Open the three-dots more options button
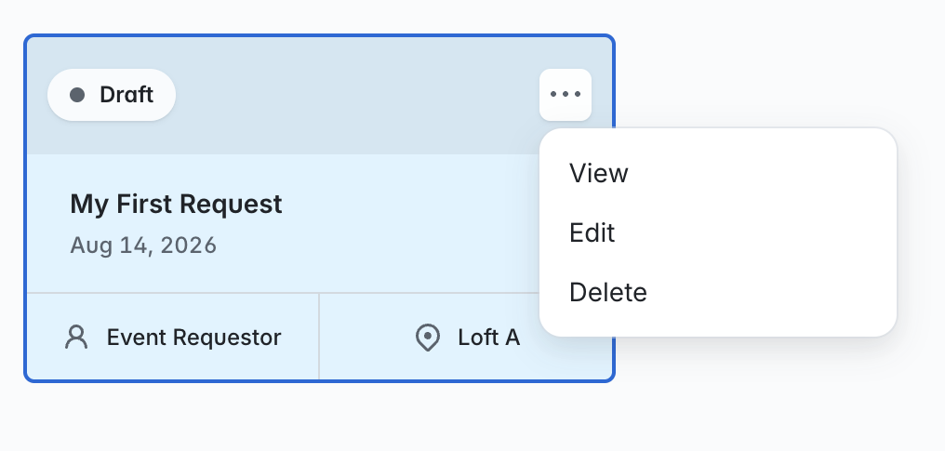The height and width of the screenshot is (451, 945). point(566,95)
